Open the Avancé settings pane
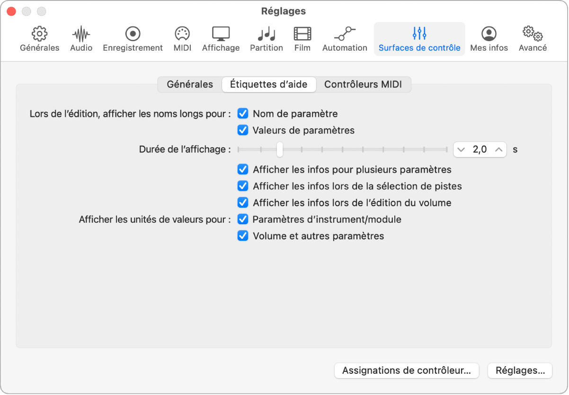This screenshot has width=569, height=395. point(532,38)
